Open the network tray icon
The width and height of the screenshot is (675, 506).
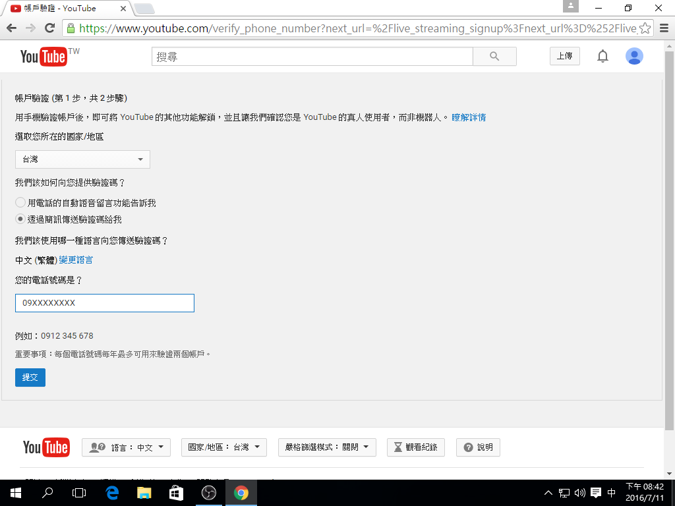(x=564, y=493)
